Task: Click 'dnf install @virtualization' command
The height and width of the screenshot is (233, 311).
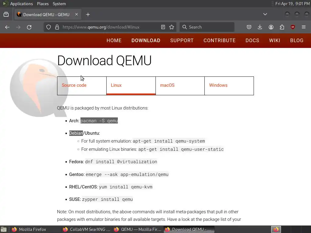Action: [x=121, y=162]
